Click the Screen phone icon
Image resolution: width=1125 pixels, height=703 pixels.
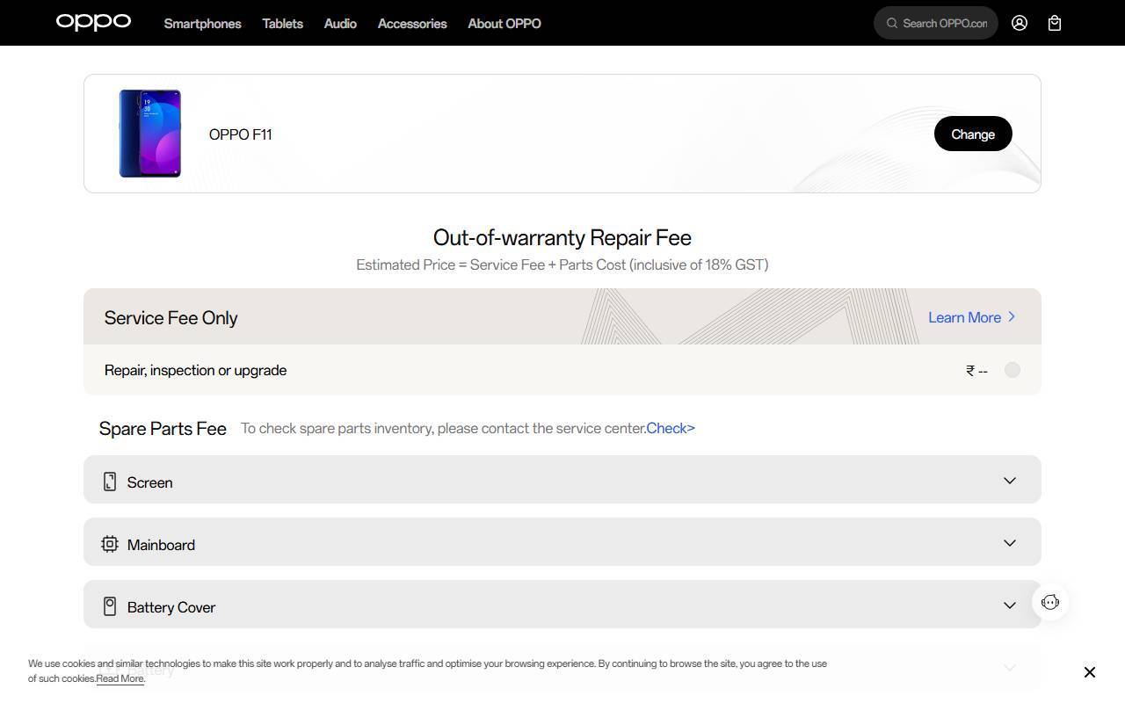point(110,482)
